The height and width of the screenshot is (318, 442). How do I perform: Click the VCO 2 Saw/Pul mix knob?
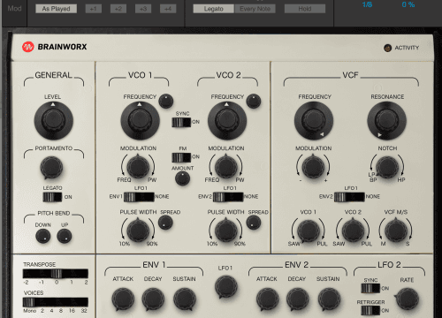(353, 231)
